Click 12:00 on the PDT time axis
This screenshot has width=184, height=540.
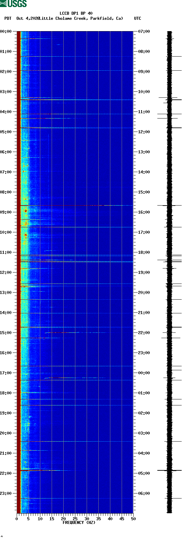[6, 273]
